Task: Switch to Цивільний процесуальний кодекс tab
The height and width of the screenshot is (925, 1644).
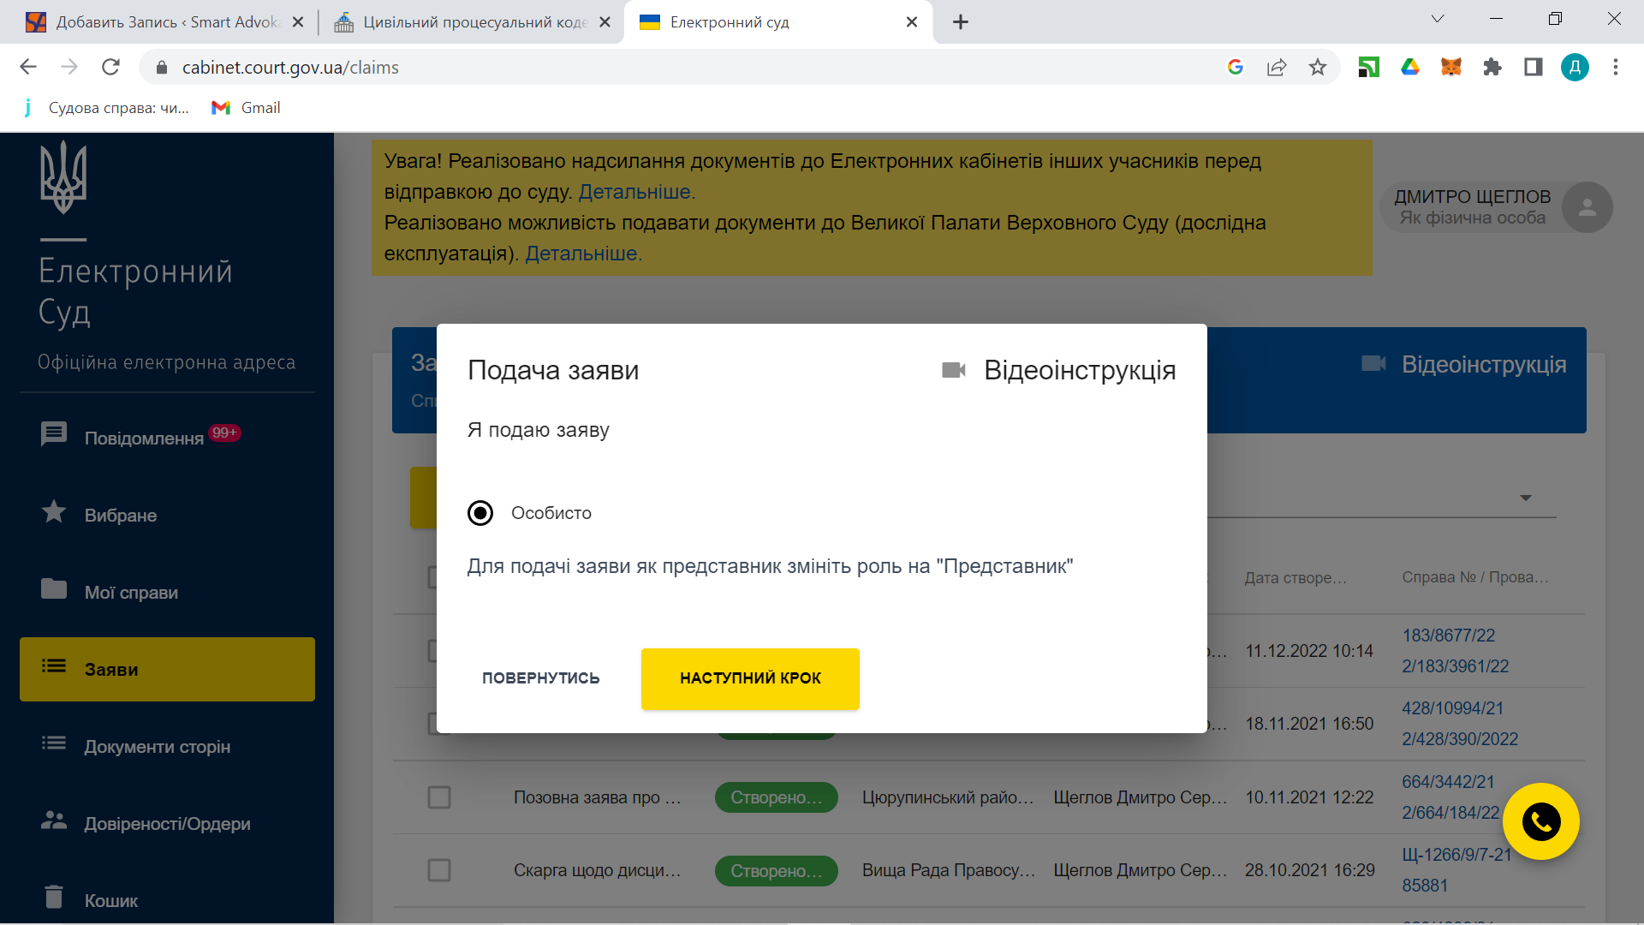Action: tap(473, 22)
